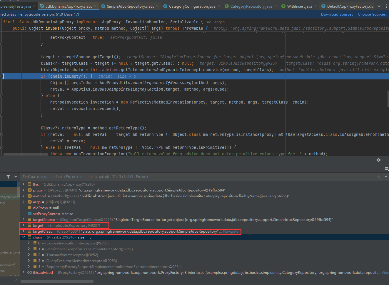389x285 pixels.
Task: Click the variables panel horizontal scrollbar
Action: pyautogui.click(x=57, y=281)
